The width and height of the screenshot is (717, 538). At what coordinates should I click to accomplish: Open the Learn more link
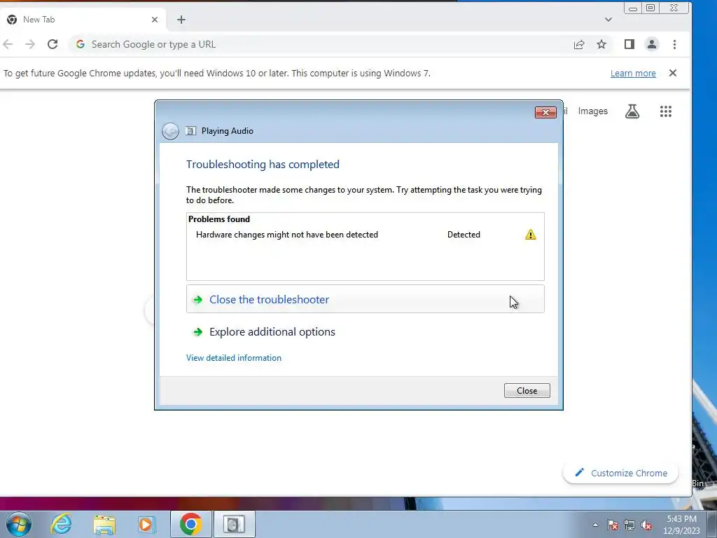point(633,73)
